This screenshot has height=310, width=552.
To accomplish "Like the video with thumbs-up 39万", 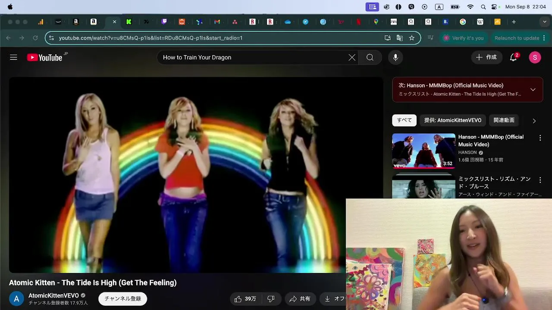I will [x=245, y=299].
